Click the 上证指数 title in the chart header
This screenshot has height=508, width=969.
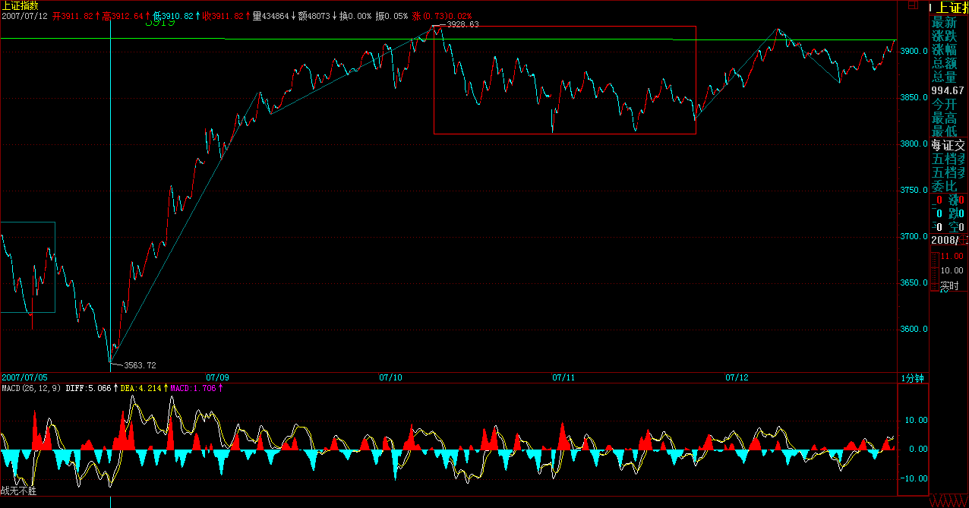20,5
